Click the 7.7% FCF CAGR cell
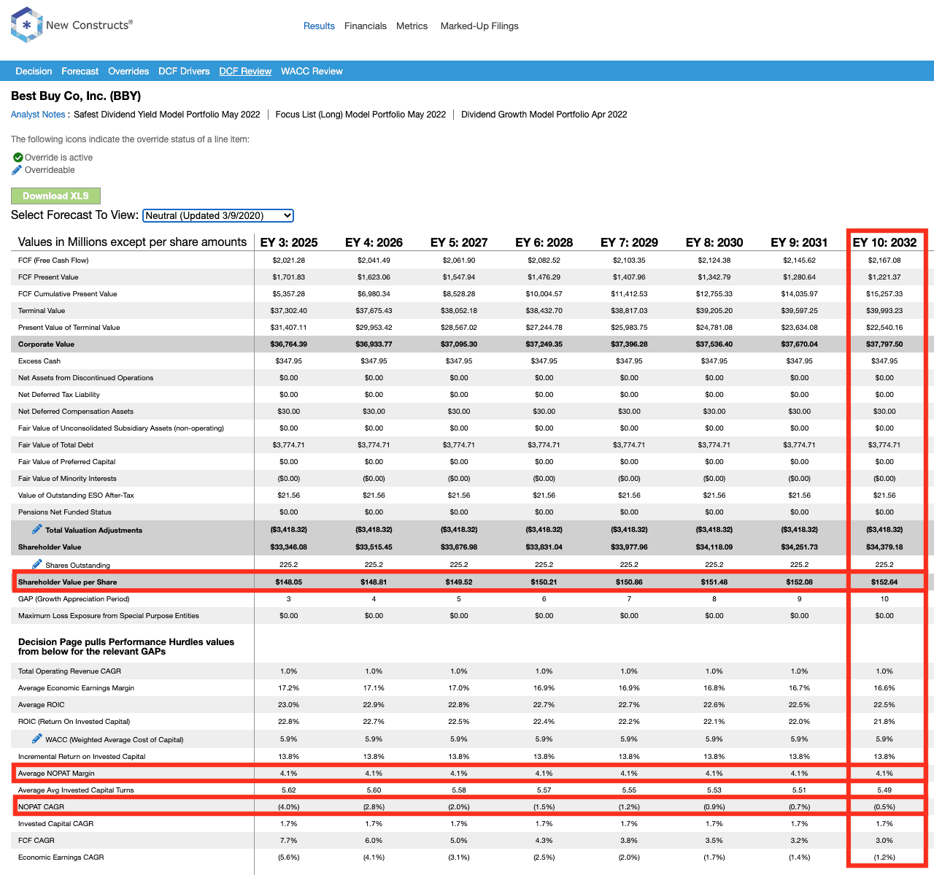934x875 pixels. tap(289, 841)
